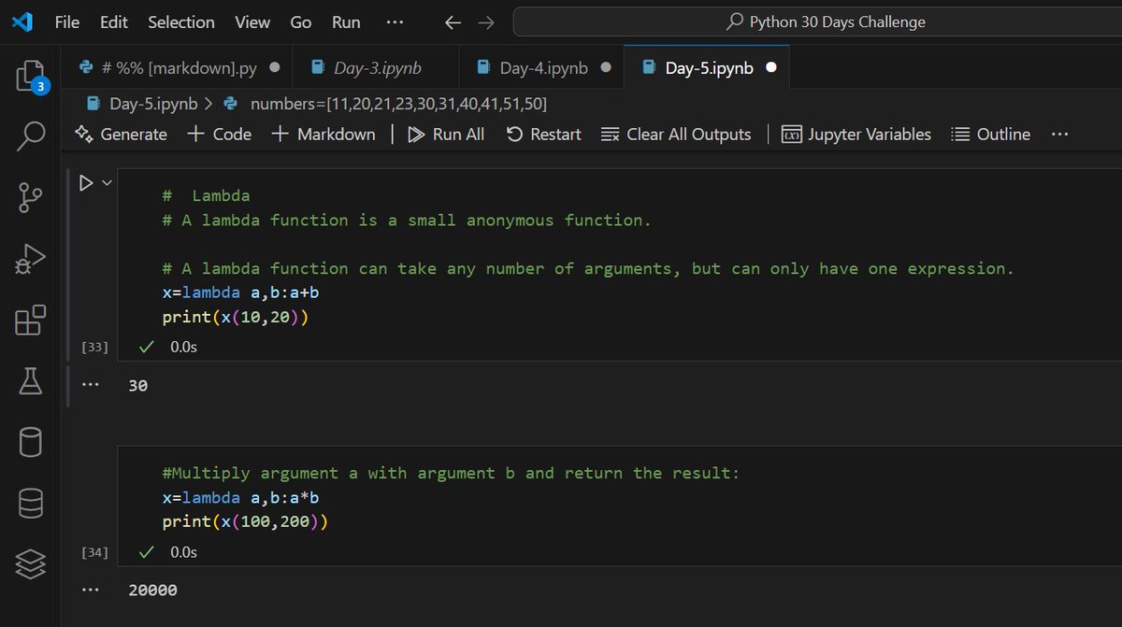1122x627 pixels.
Task: Open the notebook Outline
Action: click(990, 135)
